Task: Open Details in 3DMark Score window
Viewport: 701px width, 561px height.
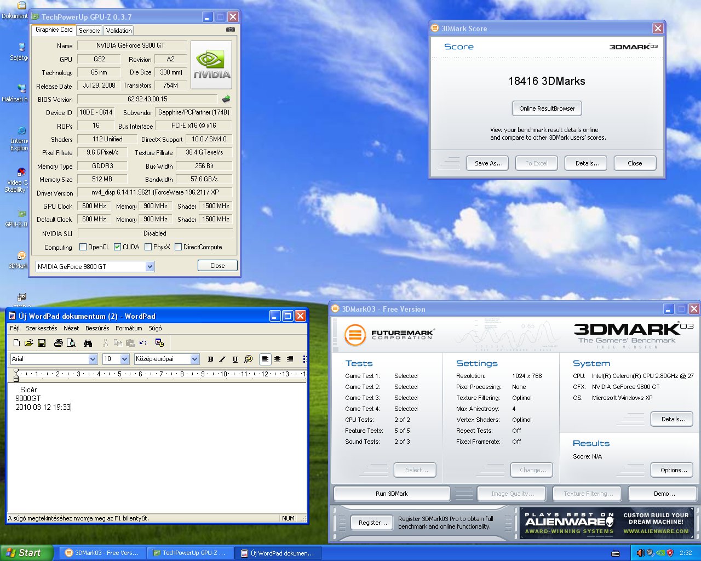Action: click(x=587, y=163)
